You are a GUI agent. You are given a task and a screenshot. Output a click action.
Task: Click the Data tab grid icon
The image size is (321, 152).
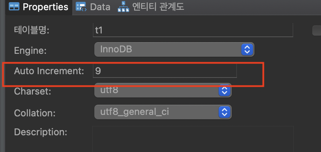pyautogui.click(x=81, y=7)
